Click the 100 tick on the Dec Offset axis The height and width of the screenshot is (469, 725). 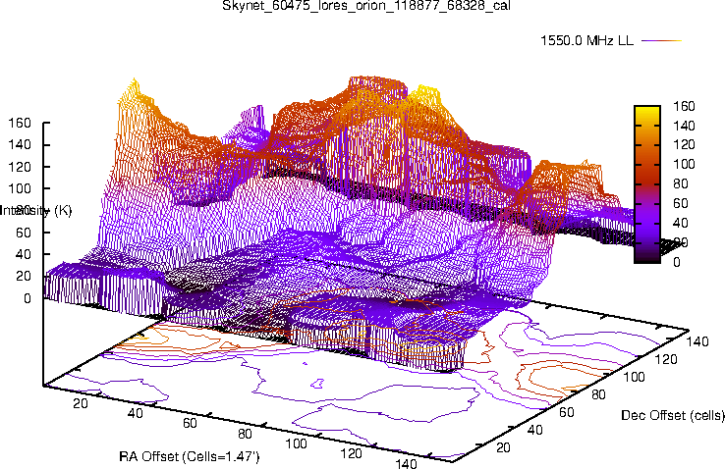pyautogui.click(x=634, y=377)
